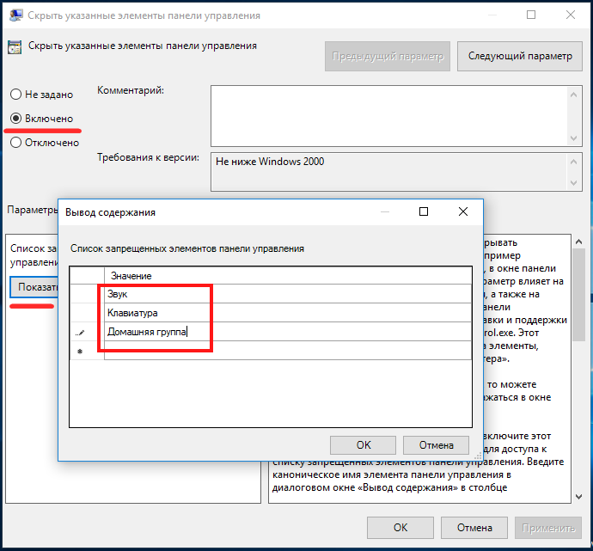Click the "Применить" button

548,528
